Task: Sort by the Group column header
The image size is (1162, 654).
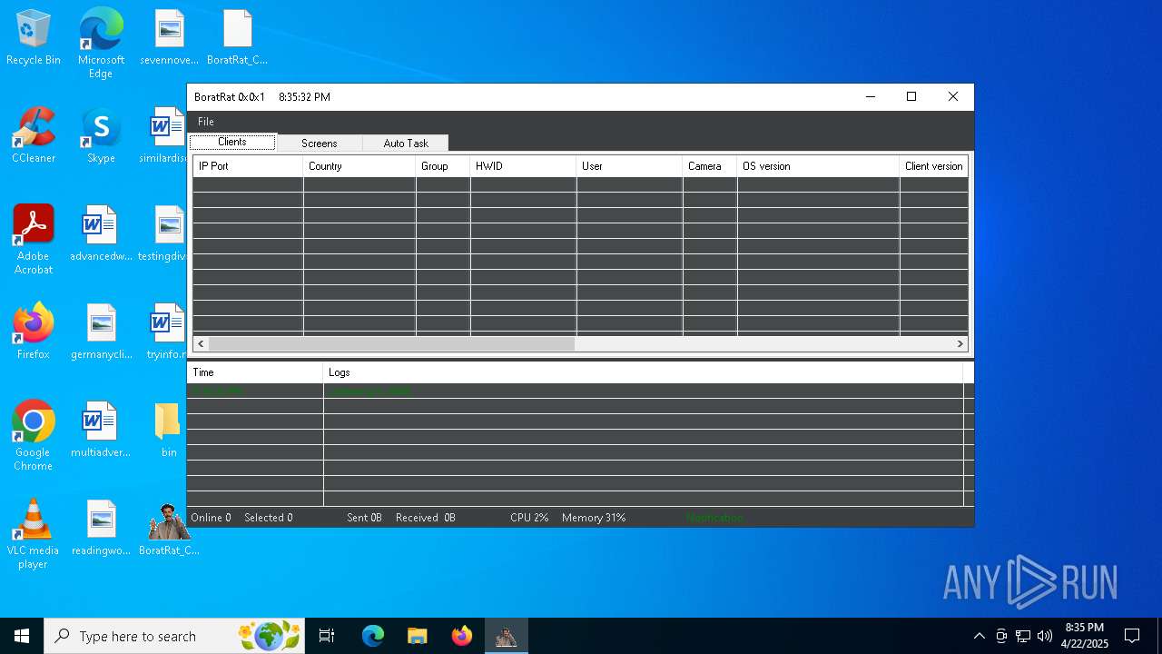Action: pos(443,166)
